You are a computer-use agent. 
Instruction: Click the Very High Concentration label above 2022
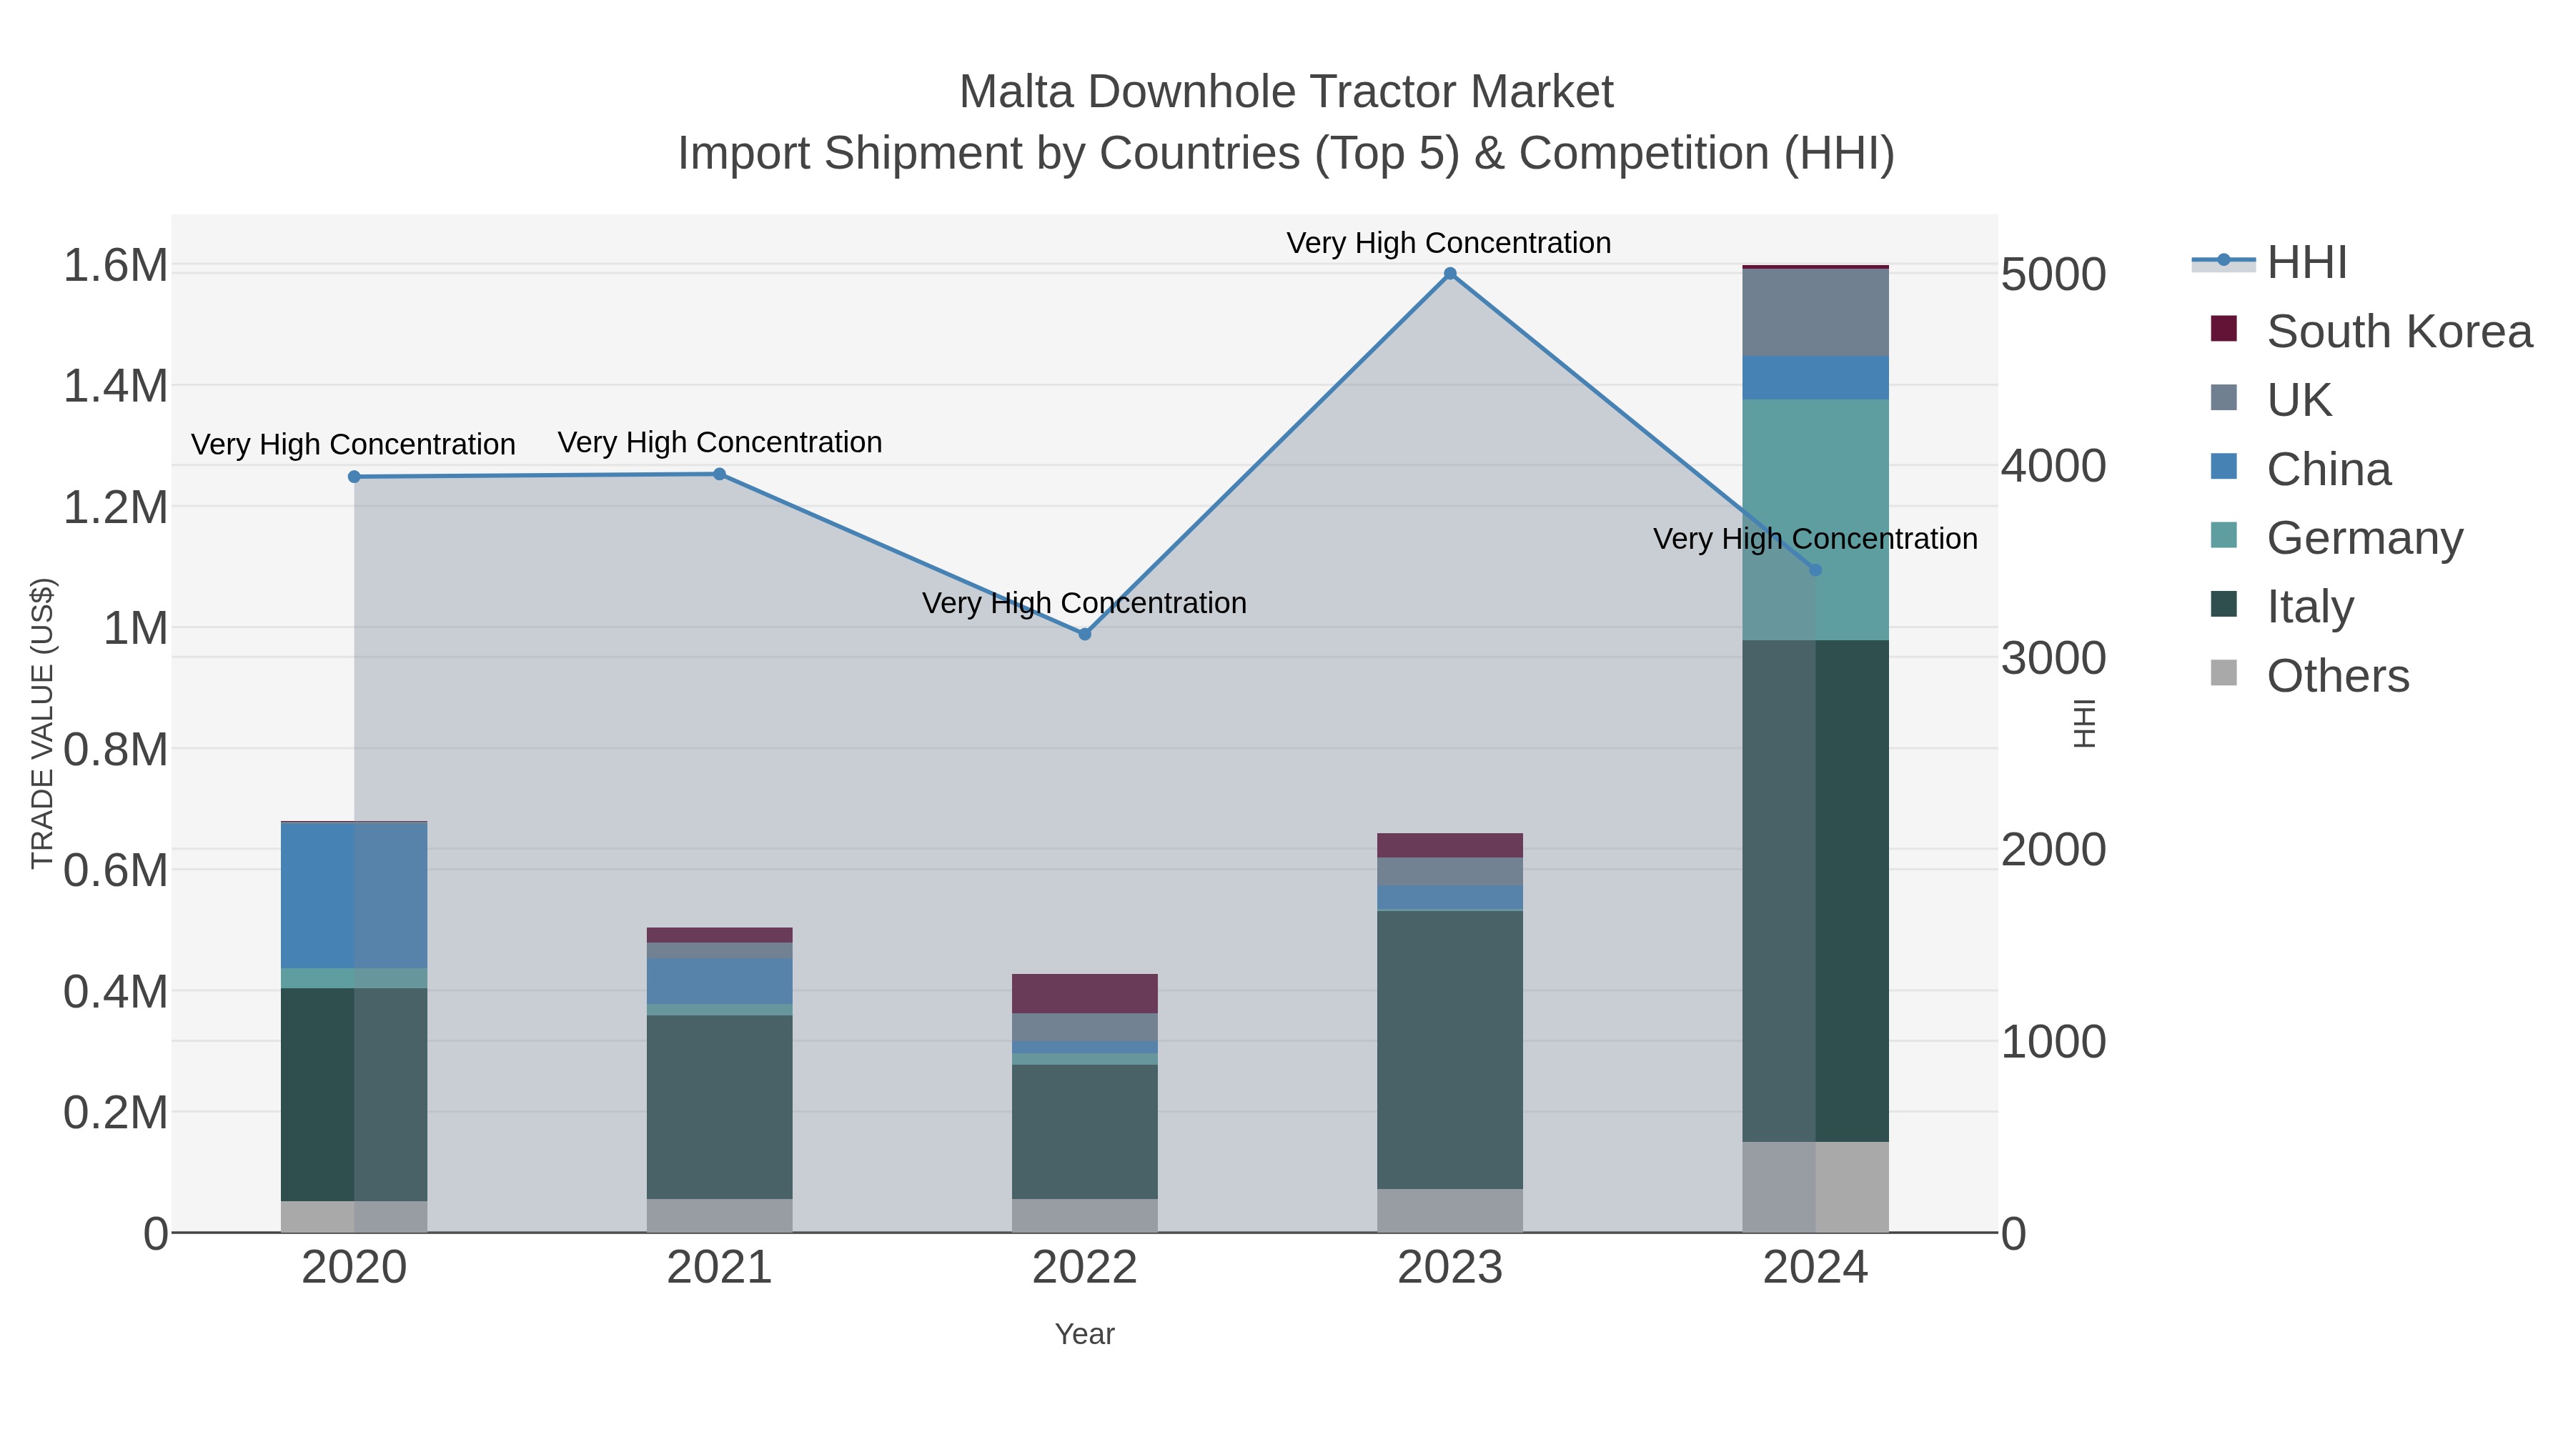pyautogui.click(x=1085, y=603)
